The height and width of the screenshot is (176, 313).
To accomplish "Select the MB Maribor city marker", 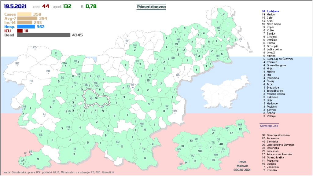I will [179, 40].
